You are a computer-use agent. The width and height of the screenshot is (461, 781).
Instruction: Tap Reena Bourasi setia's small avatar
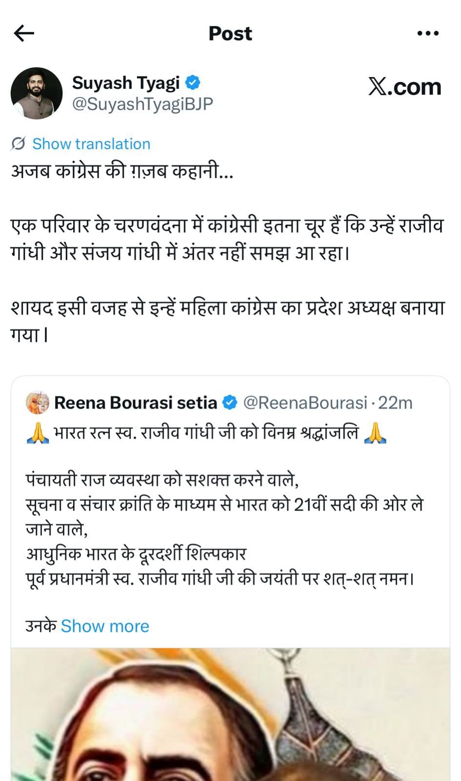pyautogui.click(x=38, y=403)
